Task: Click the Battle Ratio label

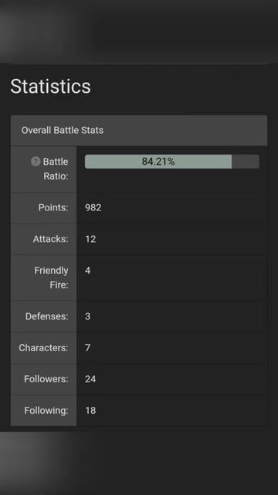Action: click(x=56, y=169)
